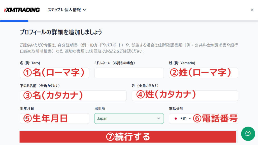This screenshot has height=145, width=258.
Task: Click the 姓 (例: Yamada) input field
Action: click(x=204, y=73)
